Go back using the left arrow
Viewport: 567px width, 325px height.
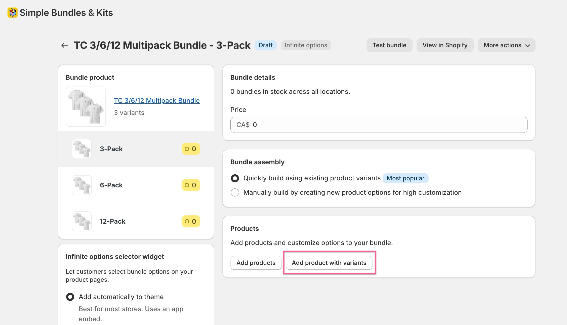[65, 45]
